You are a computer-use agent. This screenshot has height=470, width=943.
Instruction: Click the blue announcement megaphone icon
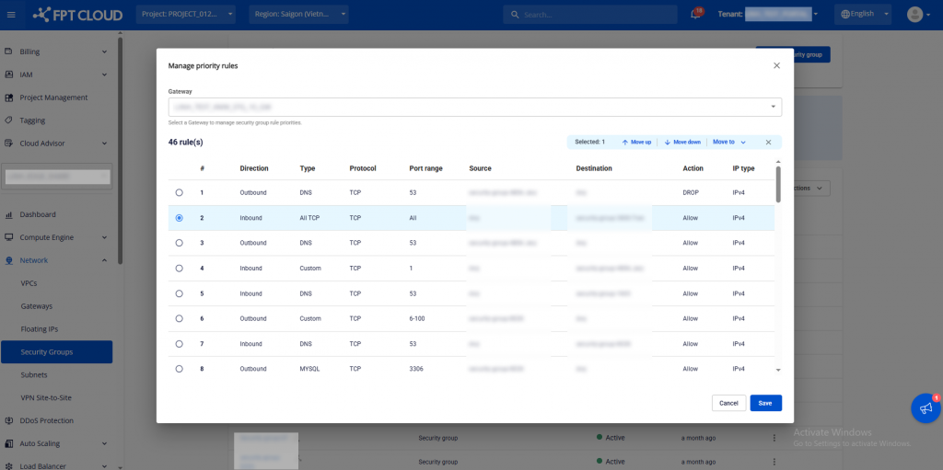point(926,408)
